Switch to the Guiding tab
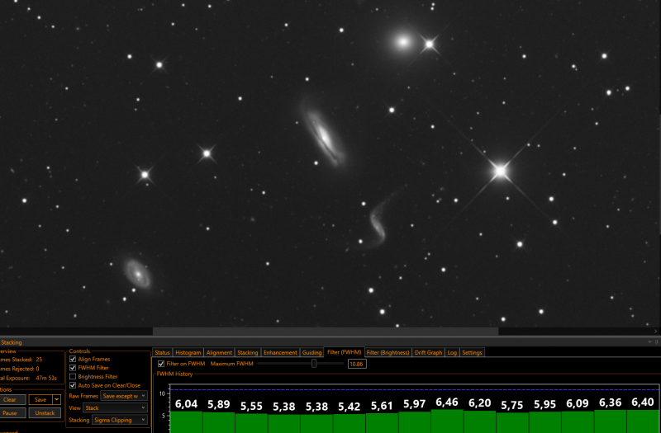661x433 pixels. click(312, 353)
